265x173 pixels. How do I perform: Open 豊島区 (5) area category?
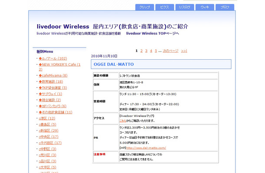[47, 125]
